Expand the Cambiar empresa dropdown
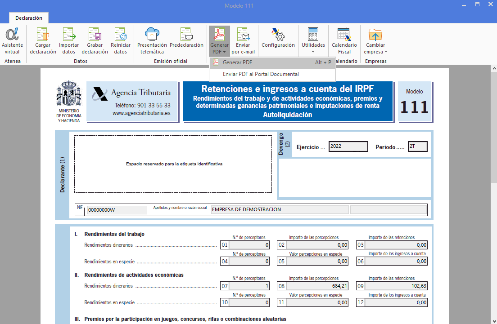This screenshot has height=324, width=497. point(375,49)
